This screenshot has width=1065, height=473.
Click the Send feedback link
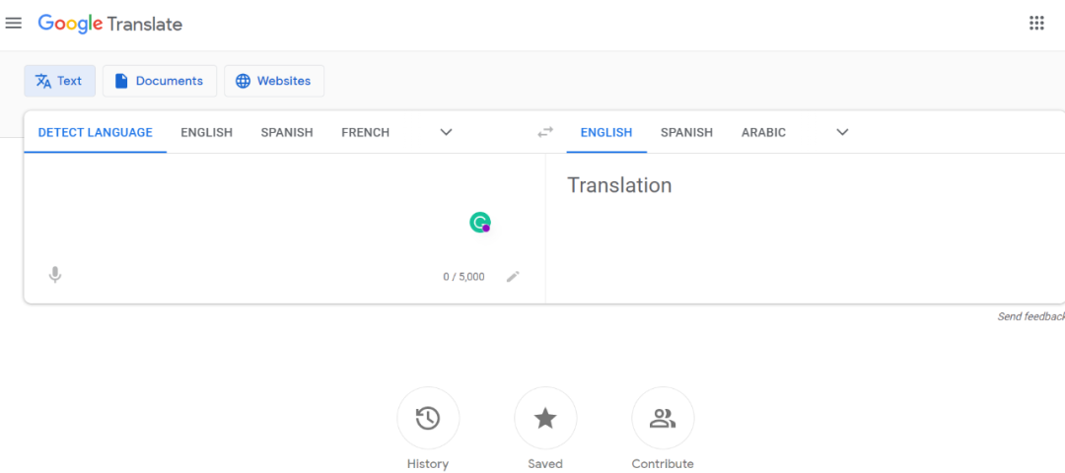1030,316
